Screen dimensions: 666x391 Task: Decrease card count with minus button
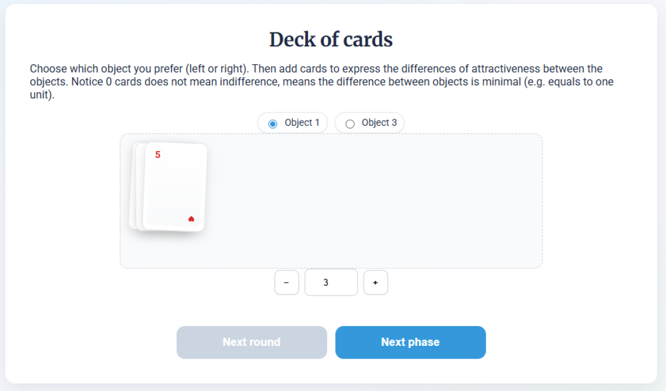pos(287,283)
